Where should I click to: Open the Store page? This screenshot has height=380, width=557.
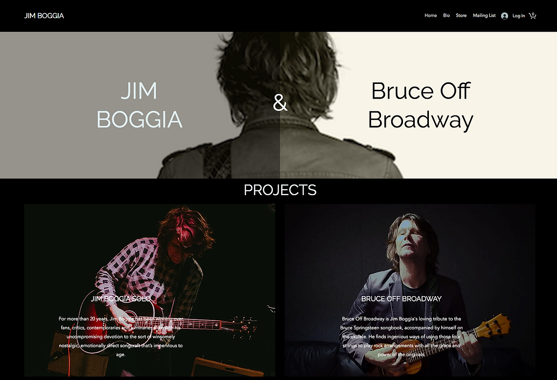tap(461, 16)
